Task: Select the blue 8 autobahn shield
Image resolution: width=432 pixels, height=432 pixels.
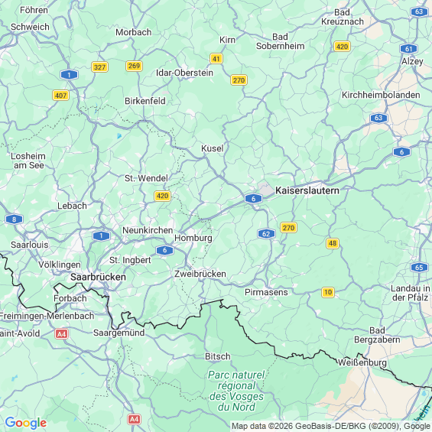Action: [14, 219]
